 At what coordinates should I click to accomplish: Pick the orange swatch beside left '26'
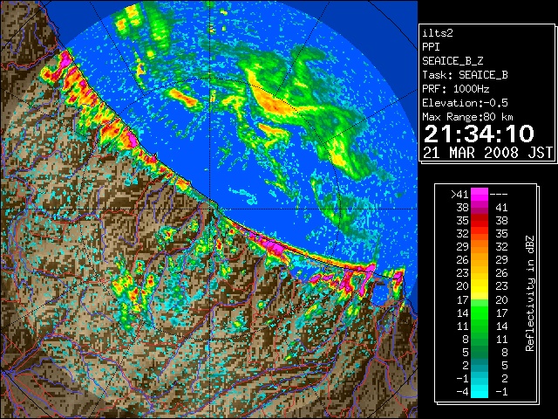pos(480,260)
